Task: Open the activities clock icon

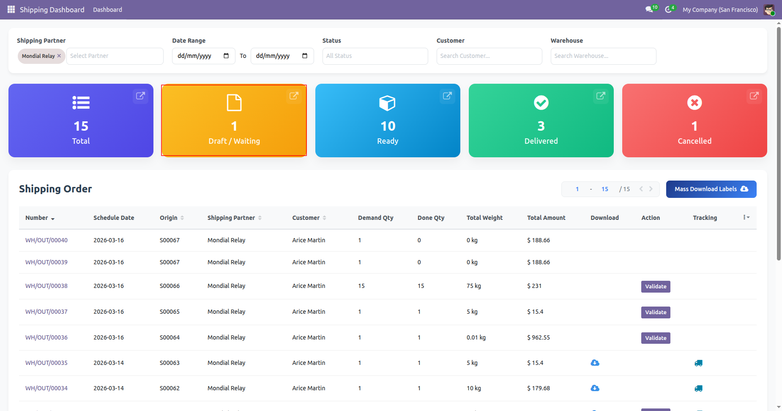Action: point(668,9)
